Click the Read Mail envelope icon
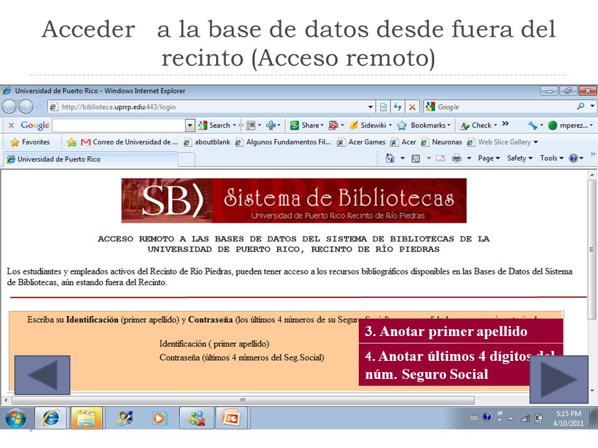Image resolution: width=598 pixels, height=448 pixels. click(x=440, y=158)
